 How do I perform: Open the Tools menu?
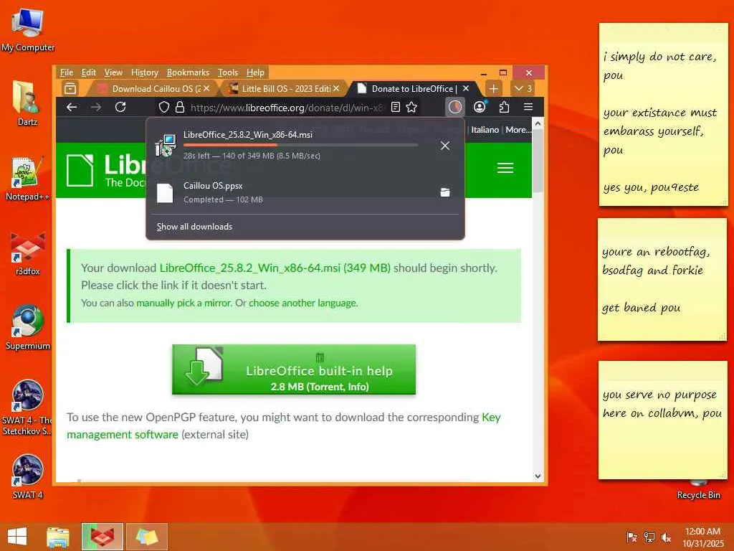pyautogui.click(x=228, y=72)
